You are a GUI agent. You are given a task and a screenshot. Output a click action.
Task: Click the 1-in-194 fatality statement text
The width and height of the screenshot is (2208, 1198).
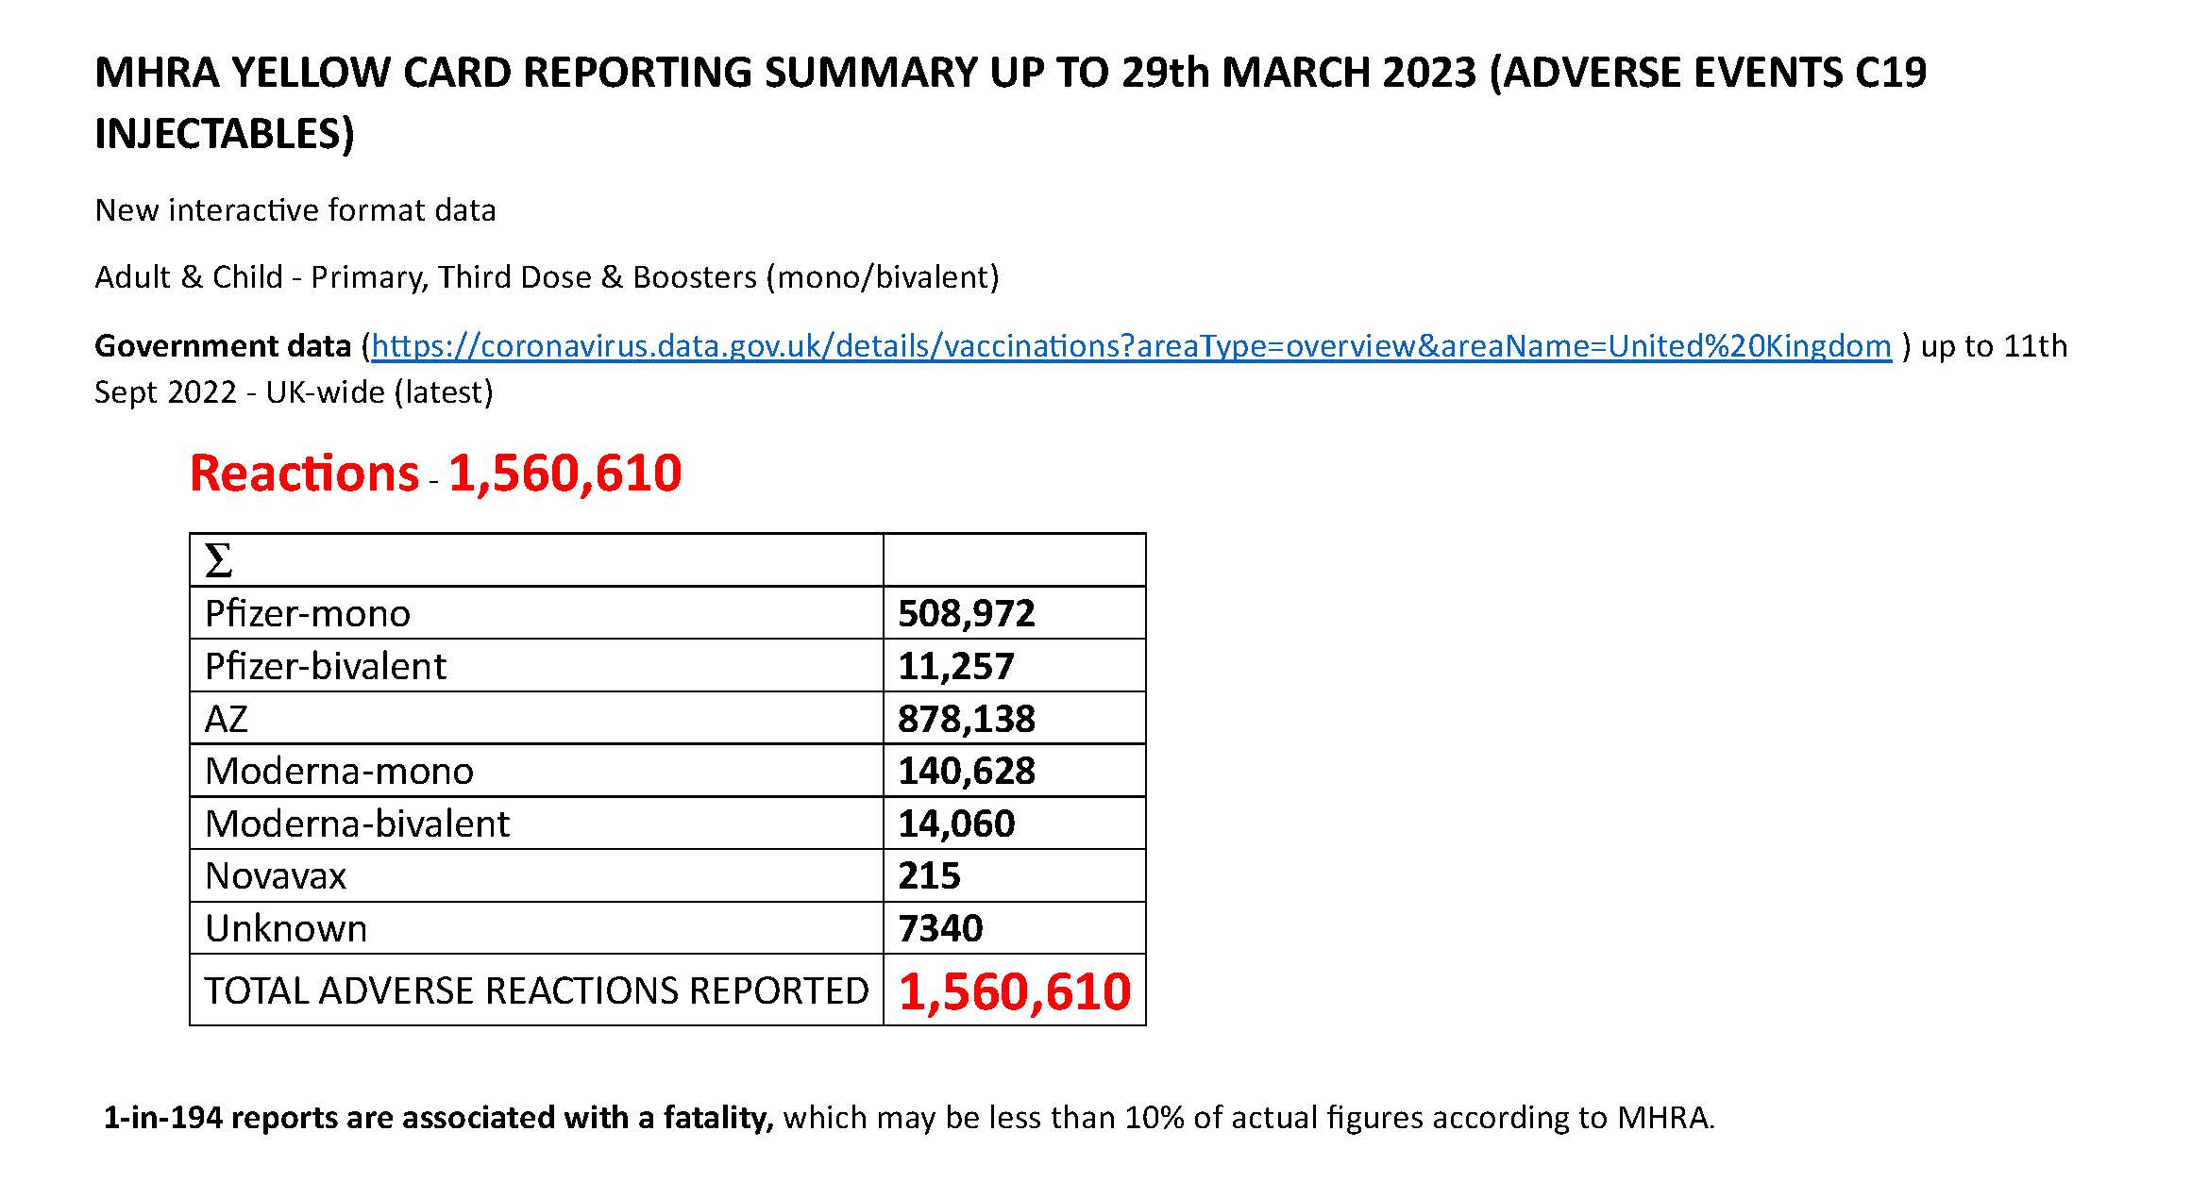(908, 1118)
